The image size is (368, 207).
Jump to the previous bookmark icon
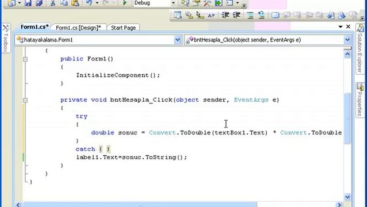pos(286,16)
